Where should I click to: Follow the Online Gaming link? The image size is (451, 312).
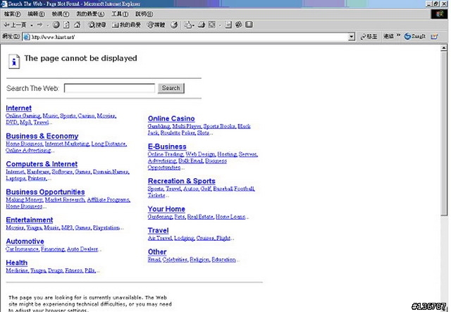[23, 116]
